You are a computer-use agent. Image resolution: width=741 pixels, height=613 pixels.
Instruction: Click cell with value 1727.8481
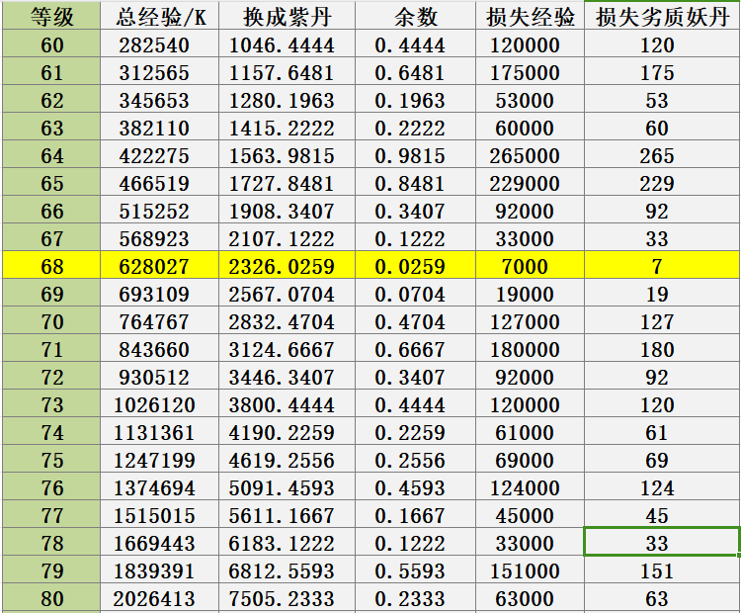287,183
